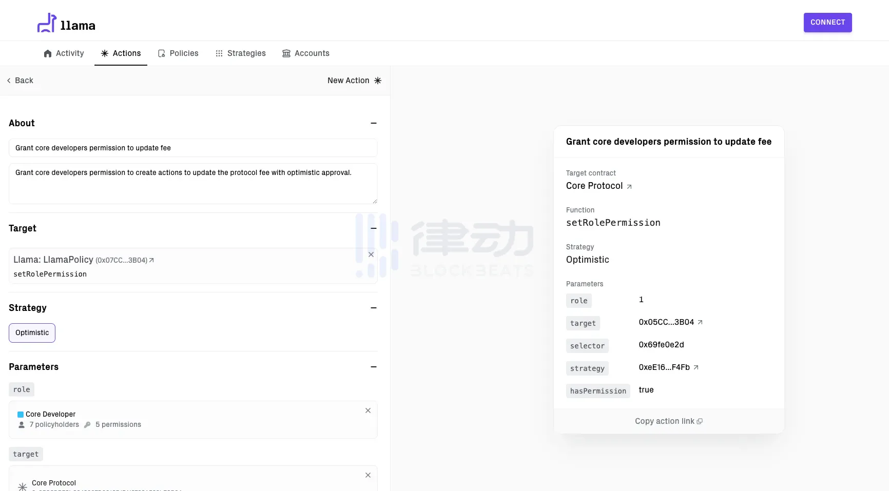889x491 pixels.
Task: Open LlamaPolicy contract address link arrow
Action: pyautogui.click(x=151, y=261)
